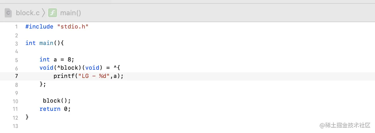Image resolution: width=375 pixels, height=133 pixels.
Task: Click the "stdio.h" string
Action: 73,27
